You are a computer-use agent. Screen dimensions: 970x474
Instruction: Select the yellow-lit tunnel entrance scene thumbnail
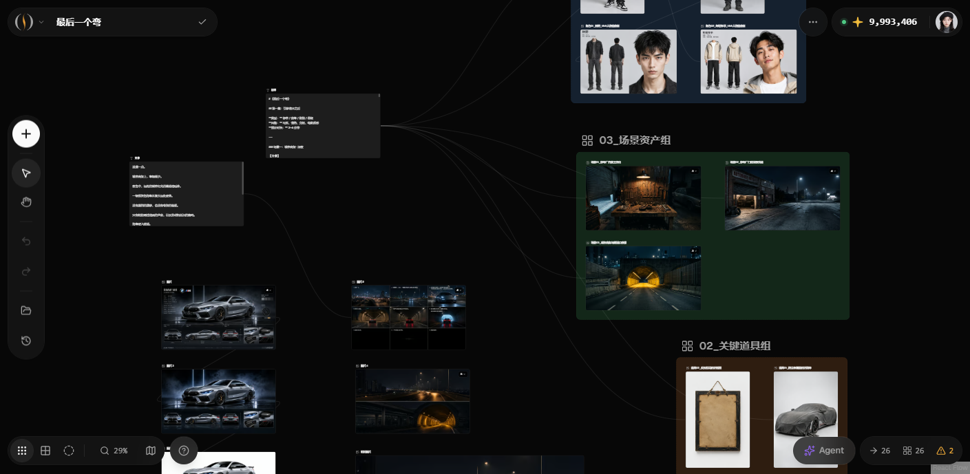click(x=643, y=278)
